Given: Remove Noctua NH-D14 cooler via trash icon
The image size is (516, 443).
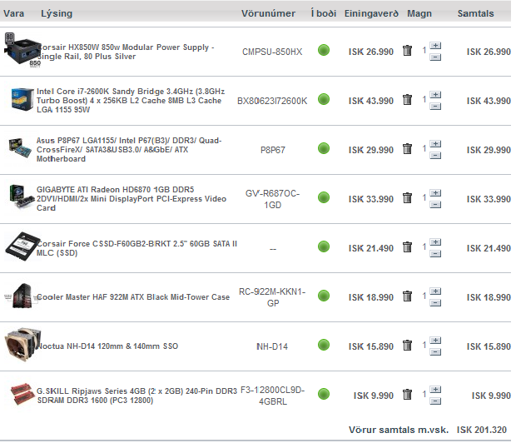Looking at the screenshot, I should tap(407, 346).
